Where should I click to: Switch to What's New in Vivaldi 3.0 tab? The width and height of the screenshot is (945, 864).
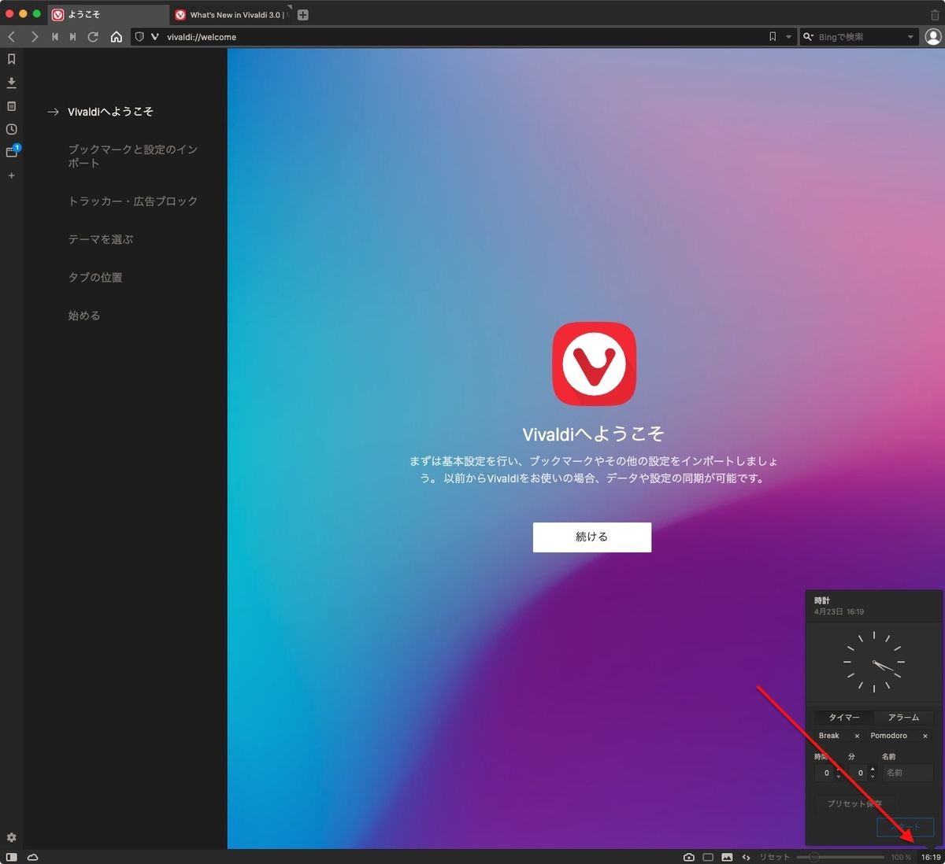231,15
